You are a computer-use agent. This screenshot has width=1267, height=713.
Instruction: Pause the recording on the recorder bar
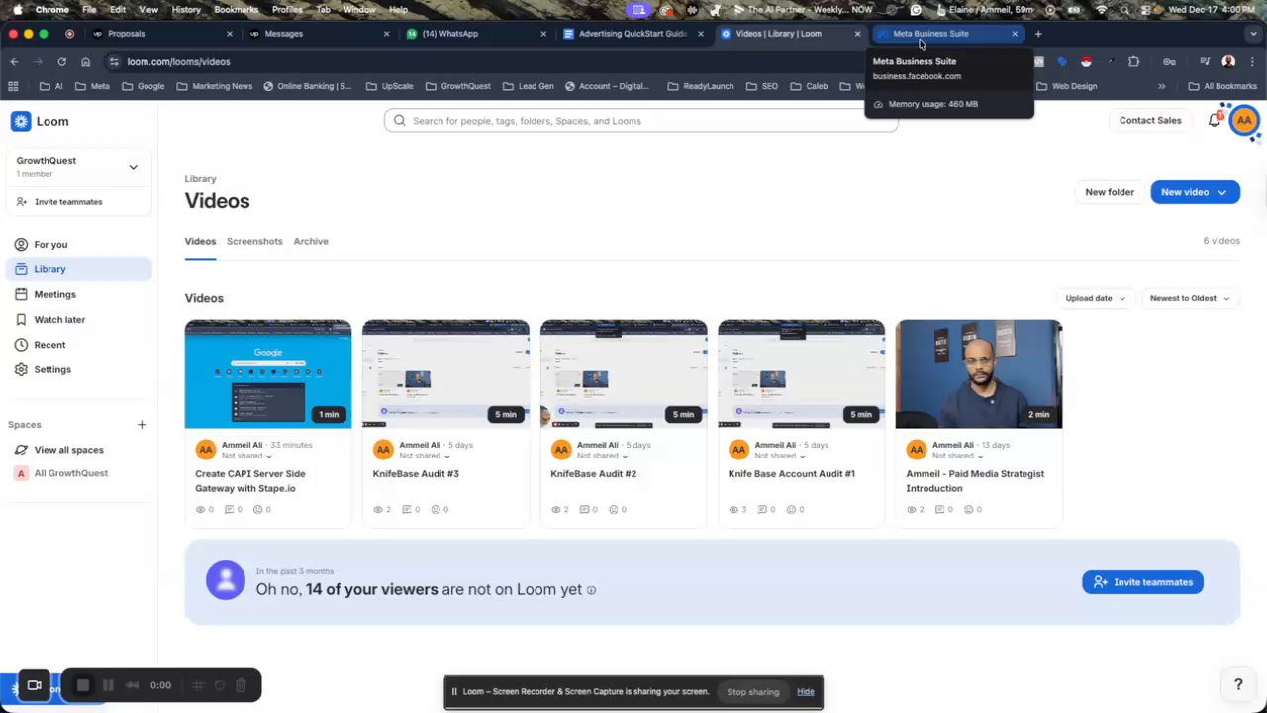pyautogui.click(x=108, y=685)
